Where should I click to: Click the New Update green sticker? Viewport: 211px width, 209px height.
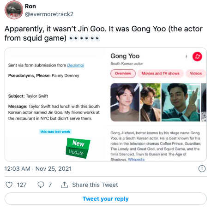point(78,148)
